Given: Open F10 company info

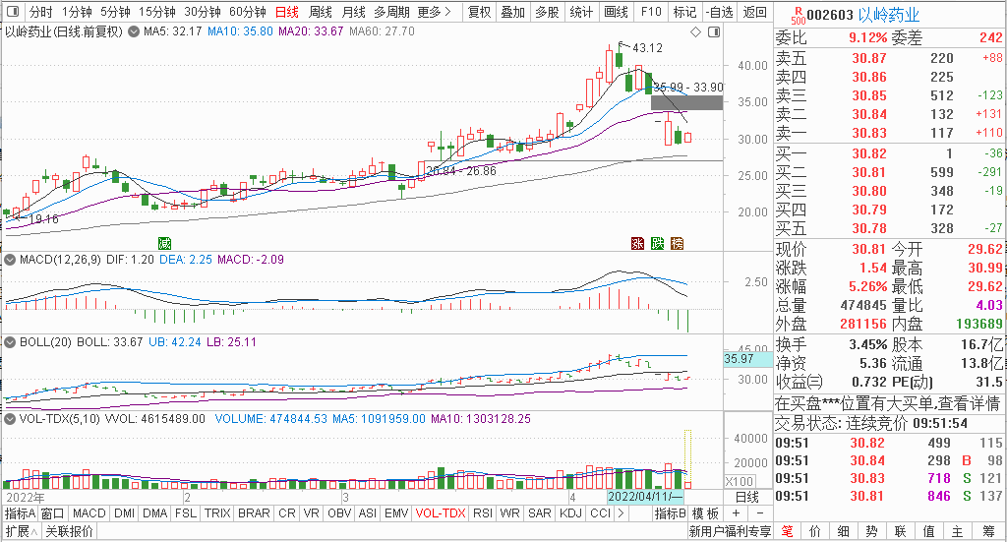Looking at the screenshot, I should pyautogui.click(x=651, y=12).
